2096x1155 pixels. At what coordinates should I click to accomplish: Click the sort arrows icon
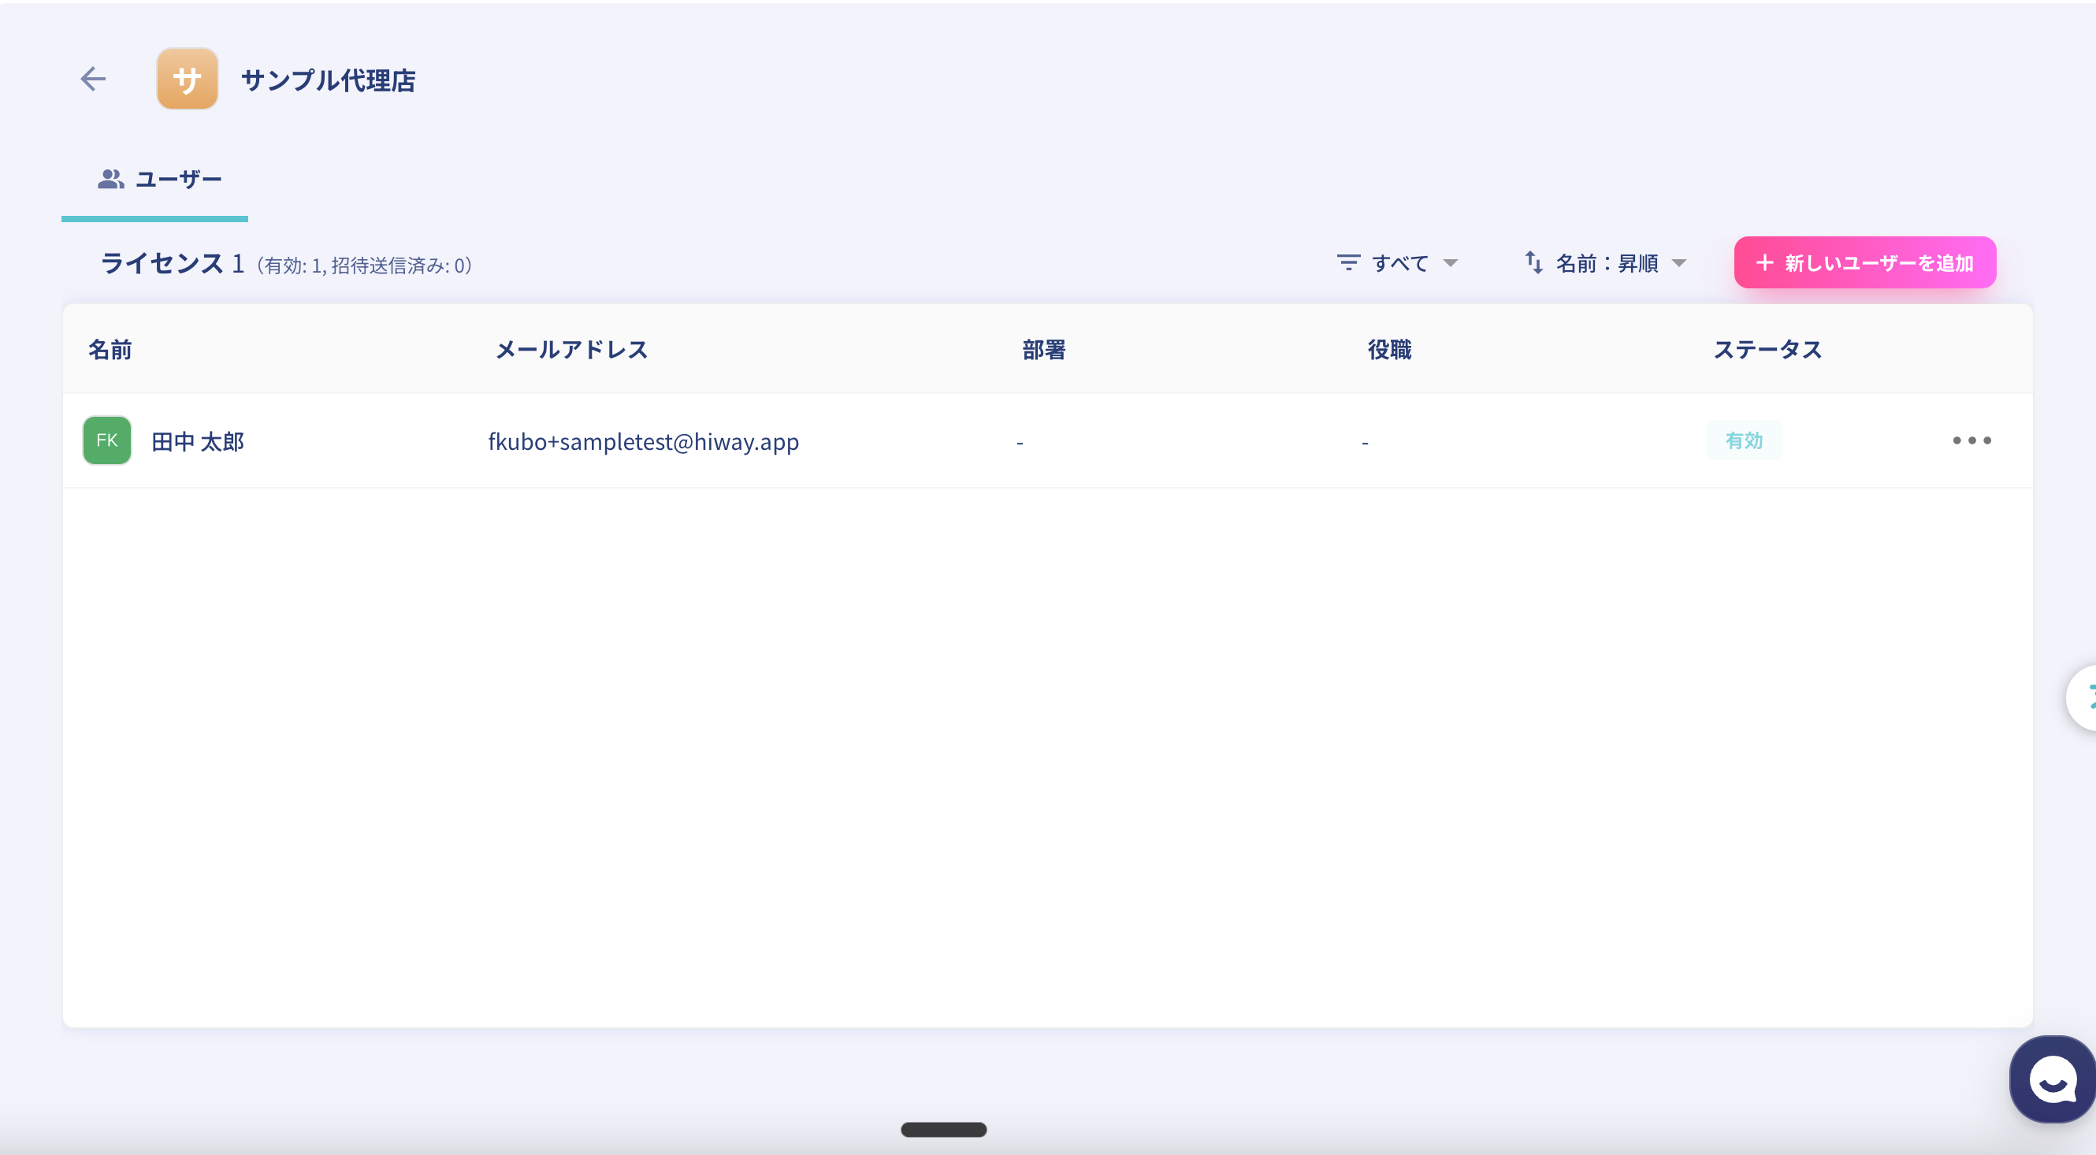1533,262
